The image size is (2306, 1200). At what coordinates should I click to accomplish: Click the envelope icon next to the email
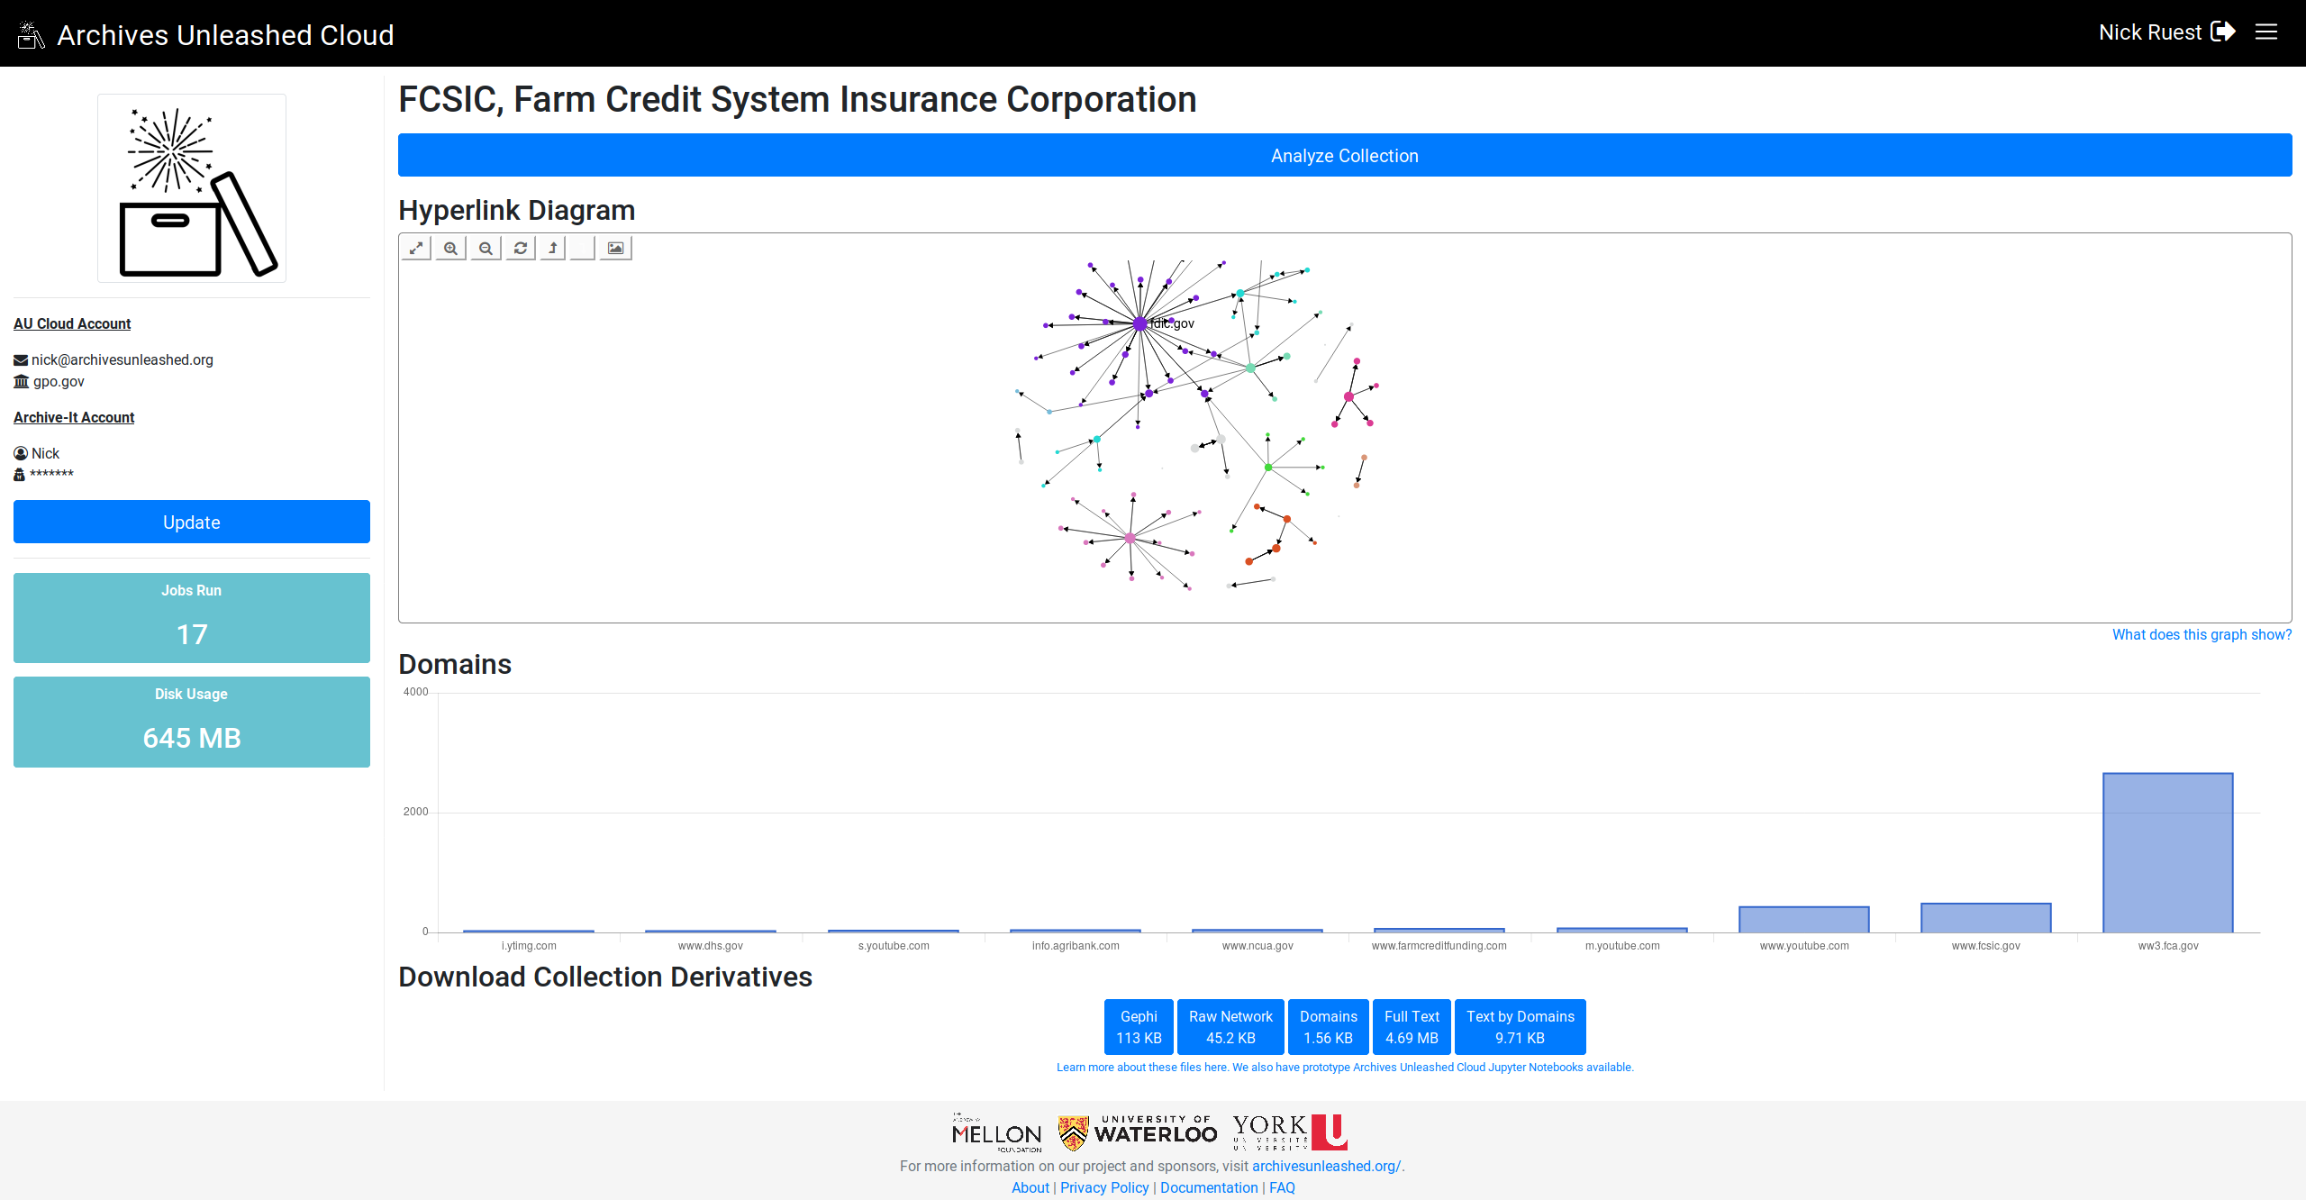coord(21,360)
